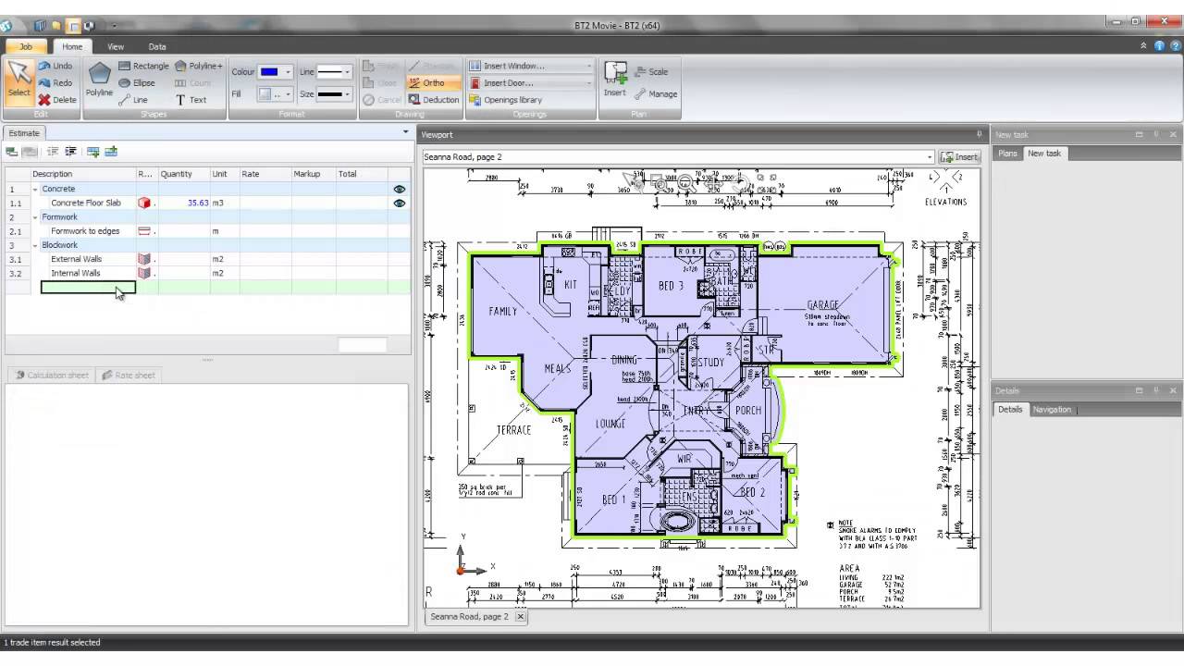The width and height of the screenshot is (1184, 666).
Task: Toggle visibility eye for Concrete Floor Slab
Action: click(400, 203)
